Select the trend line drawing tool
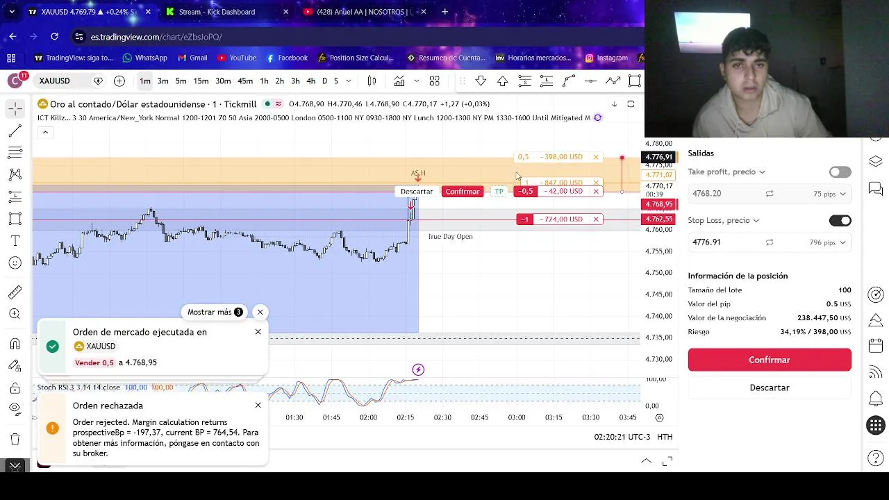This screenshot has height=500, width=889. [x=15, y=131]
